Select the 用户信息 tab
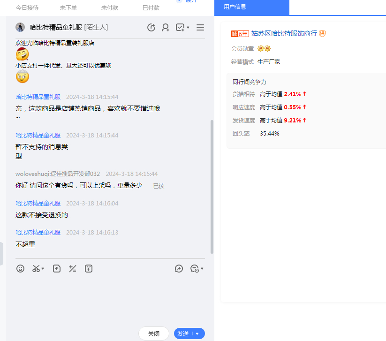386x341 pixels. tap(235, 7)
